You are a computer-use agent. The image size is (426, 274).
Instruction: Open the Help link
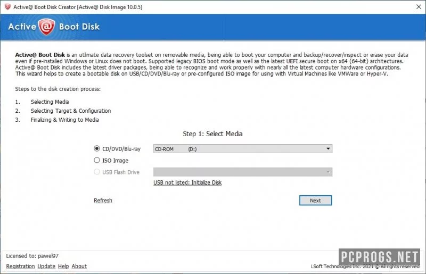click(63, 266)
